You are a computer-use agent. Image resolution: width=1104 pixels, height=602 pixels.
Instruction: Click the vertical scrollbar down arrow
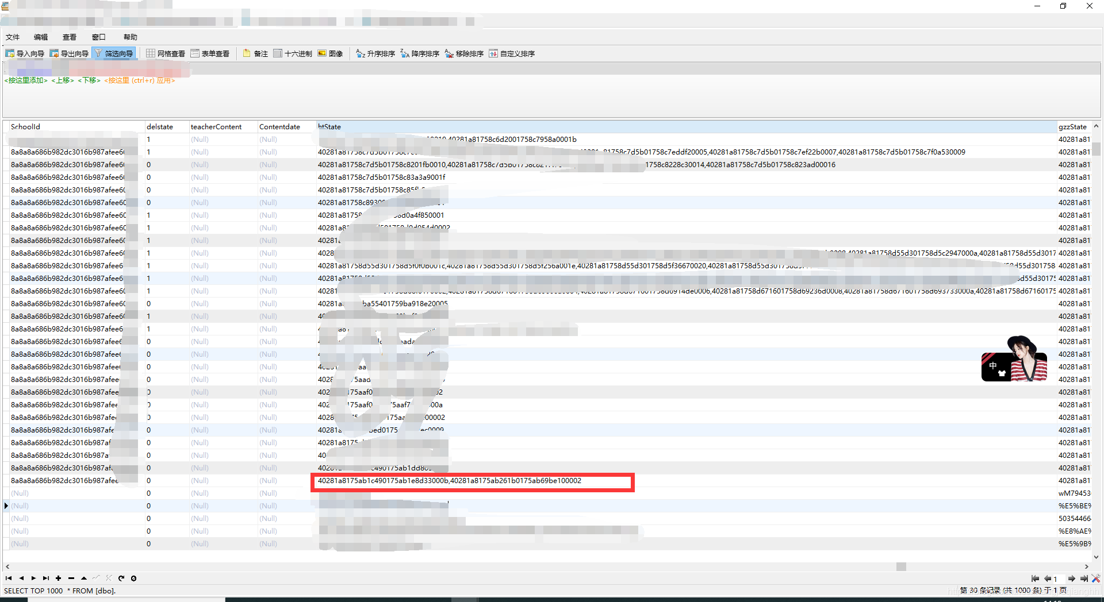pos(1096,557)
